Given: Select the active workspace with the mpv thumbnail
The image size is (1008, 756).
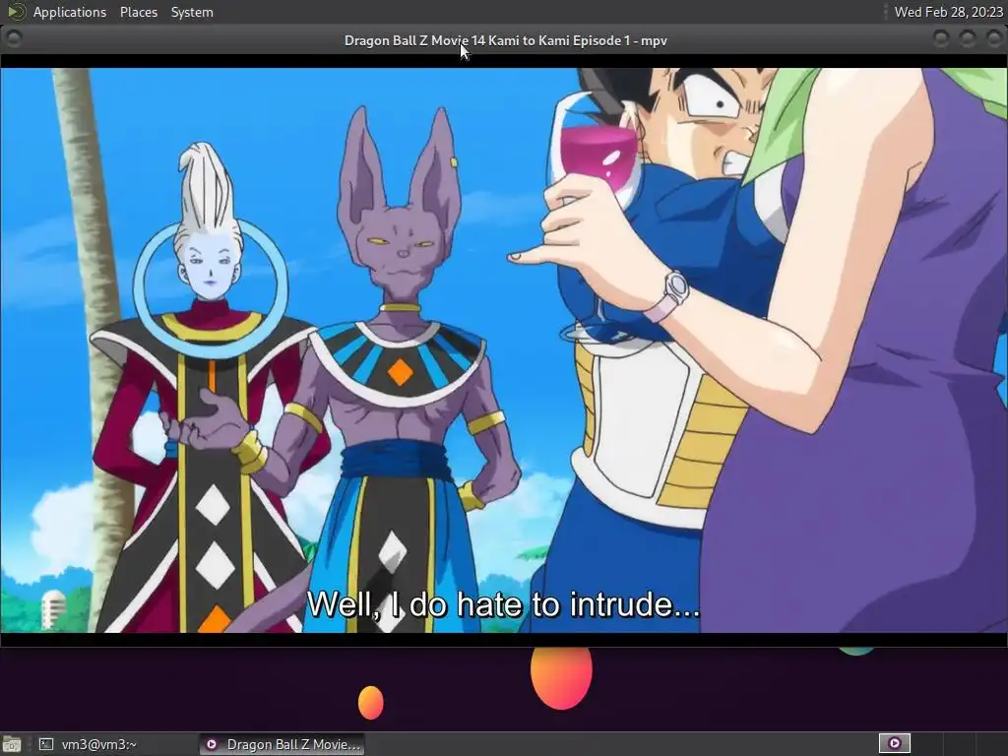Looking at the screenshot, I should [894, 744].
